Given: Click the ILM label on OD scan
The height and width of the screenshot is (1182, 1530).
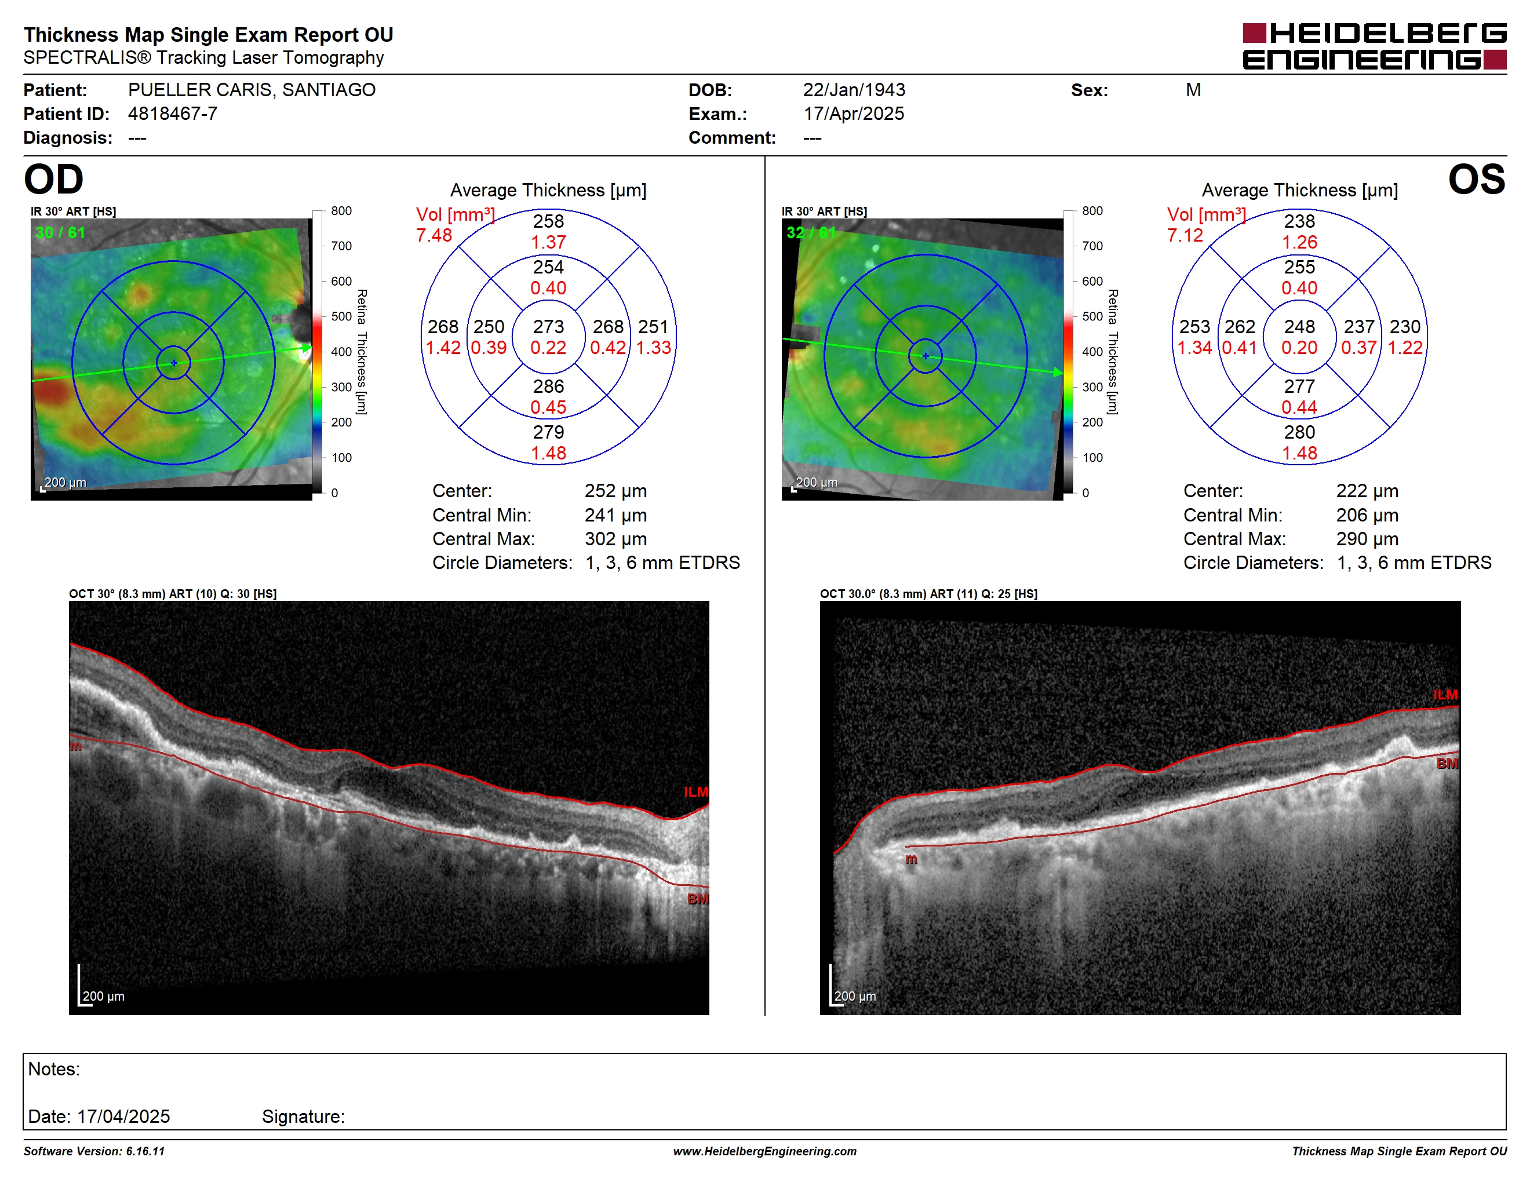Looking at the screenshot, I should (697, 792).
